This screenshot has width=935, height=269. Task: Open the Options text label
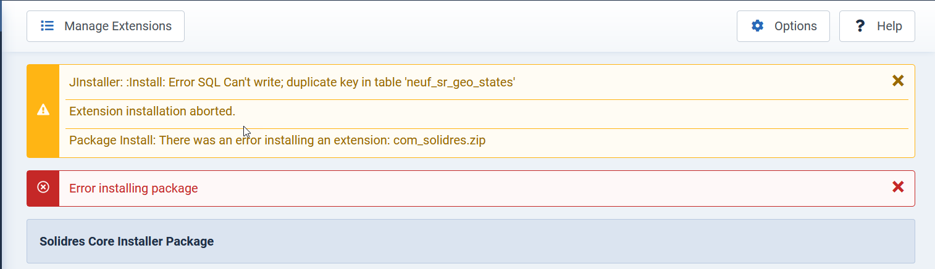(795, 26)
